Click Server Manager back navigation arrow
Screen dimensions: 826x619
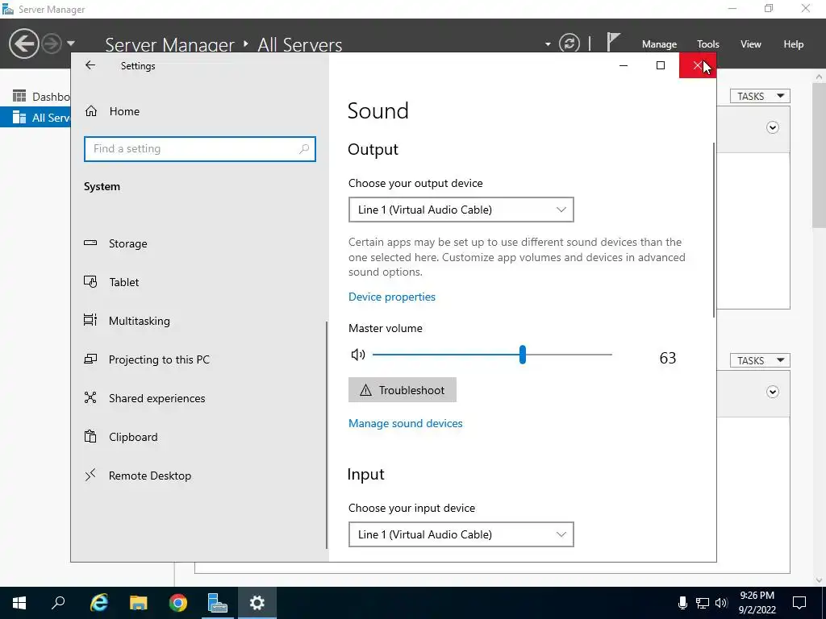click(x=23, y=44)
